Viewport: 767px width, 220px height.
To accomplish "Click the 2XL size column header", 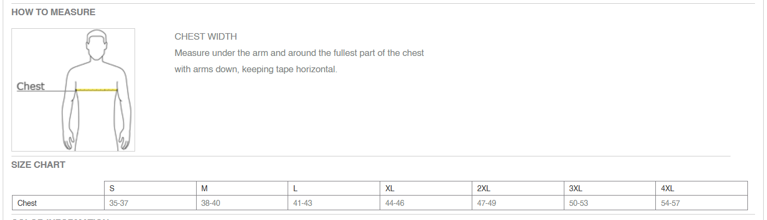I will click(x=518, y=188).
